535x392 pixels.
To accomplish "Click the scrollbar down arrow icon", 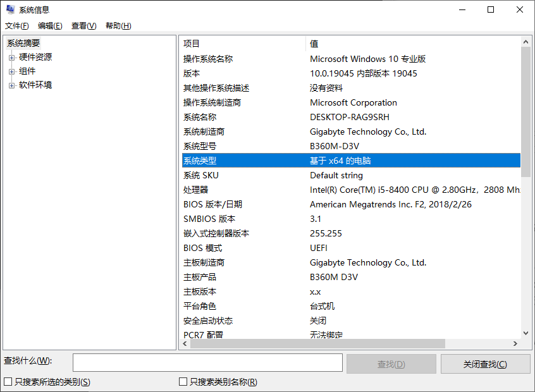I will tap(526, 333).
